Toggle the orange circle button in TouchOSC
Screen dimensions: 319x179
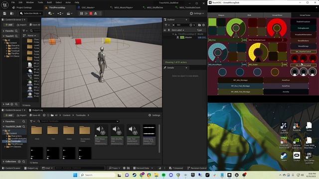pyautogui.click(x=275, y=72)
